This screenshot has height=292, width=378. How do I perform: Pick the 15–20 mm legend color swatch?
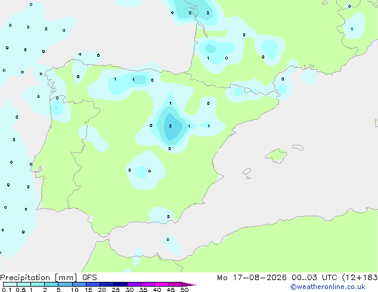pyautogui.click(x=93, y=284)
